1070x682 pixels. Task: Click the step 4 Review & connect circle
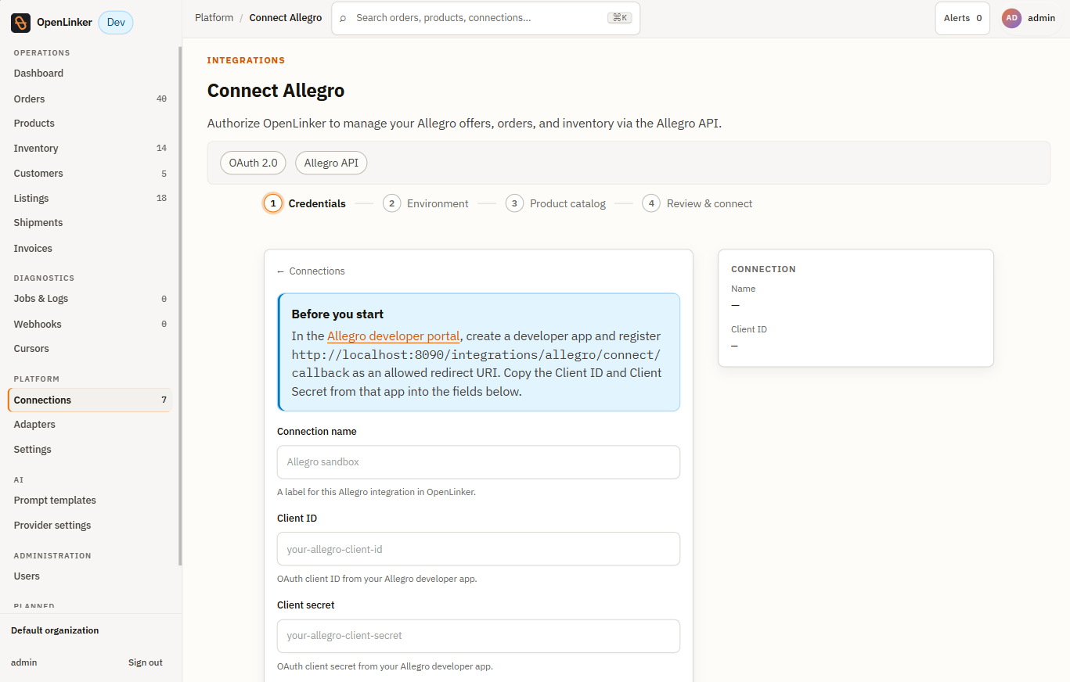click(x=651, y=203)
